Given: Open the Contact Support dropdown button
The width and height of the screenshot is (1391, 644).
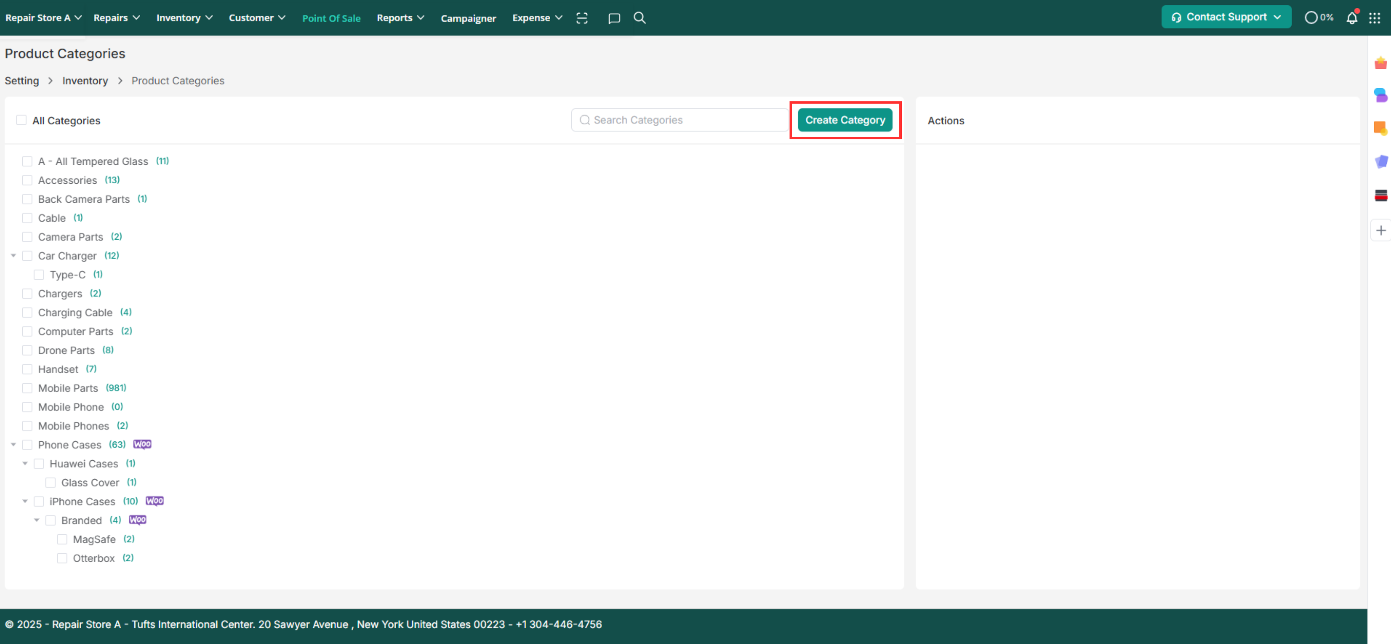Looking at the screenshot, I should [x=1226, y=17].
